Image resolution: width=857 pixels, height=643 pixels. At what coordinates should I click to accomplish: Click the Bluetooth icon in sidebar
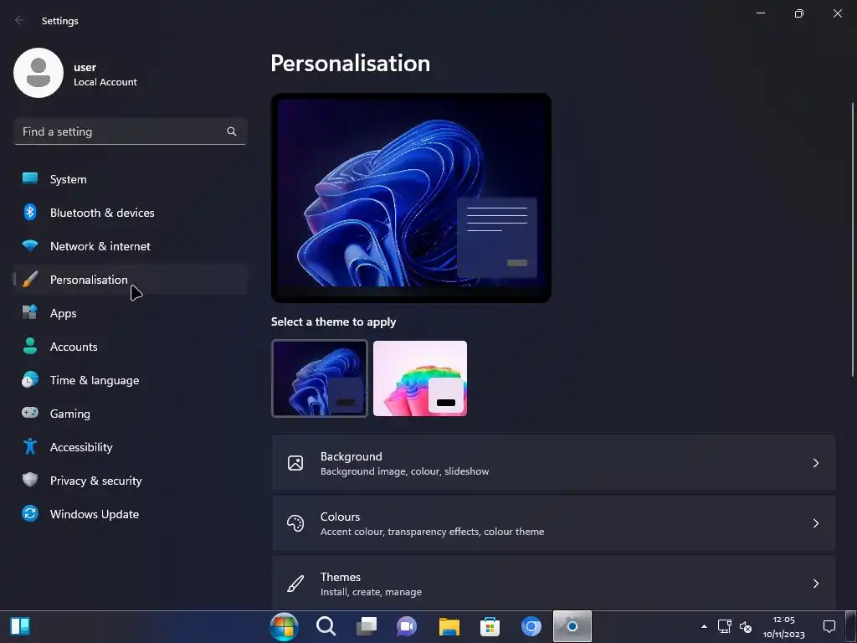pyautogui.click(x=30, y=212)
